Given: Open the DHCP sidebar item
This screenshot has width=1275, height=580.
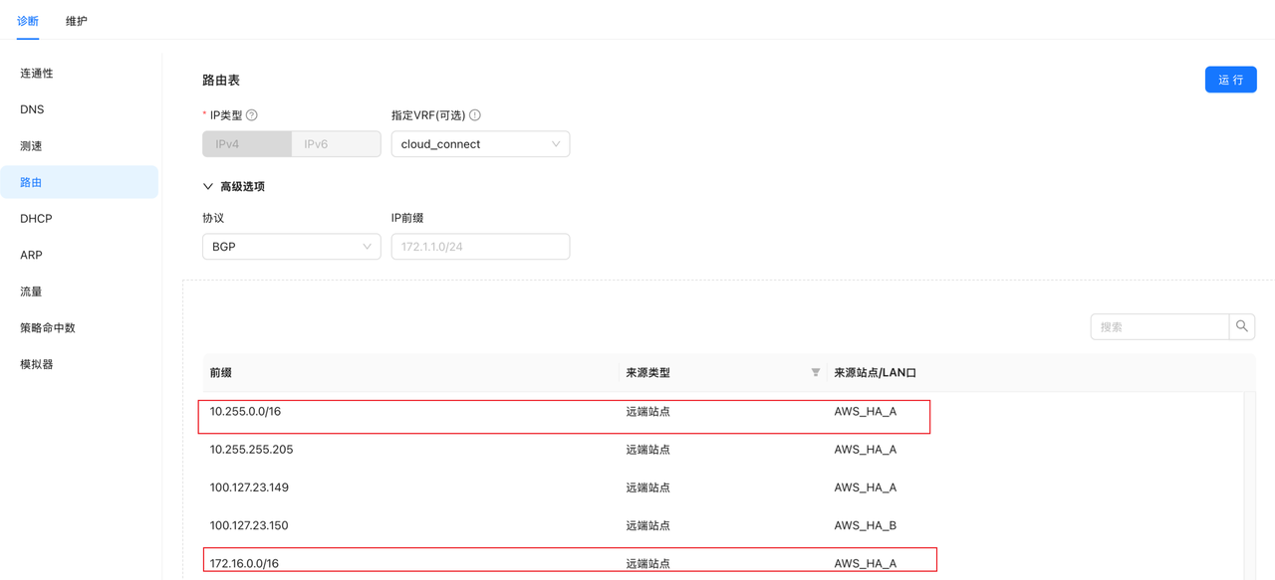Looking at the screenshot, I should pos(36,218).
